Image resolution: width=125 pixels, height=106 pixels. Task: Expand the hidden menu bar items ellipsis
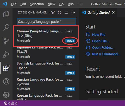coord(80,4)
